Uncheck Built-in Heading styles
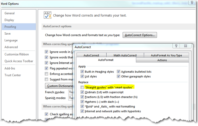Image resolution: width=198 pixels, height=126 pixels. click(x=82, y=72)
